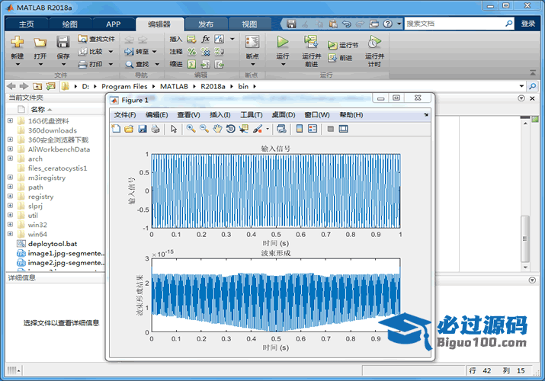
Task: Select the deploytool.bat file
Action: (53, 244)
